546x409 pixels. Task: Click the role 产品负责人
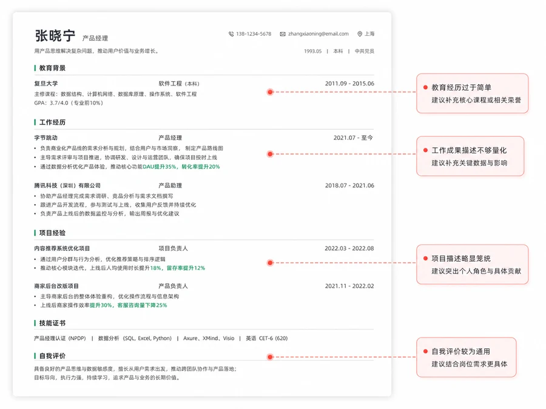click(173, 286)
